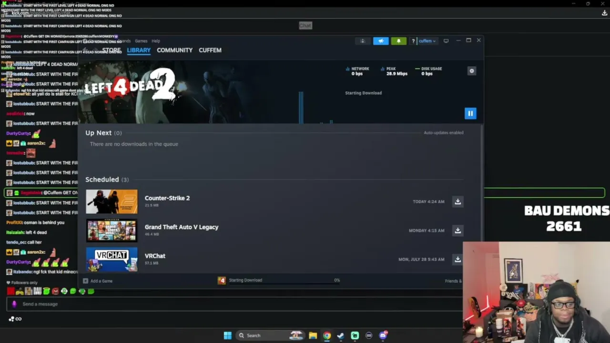Open Discord from the taskbar
The width and height of the screenshot is (610, 343).
pos(383,335)
